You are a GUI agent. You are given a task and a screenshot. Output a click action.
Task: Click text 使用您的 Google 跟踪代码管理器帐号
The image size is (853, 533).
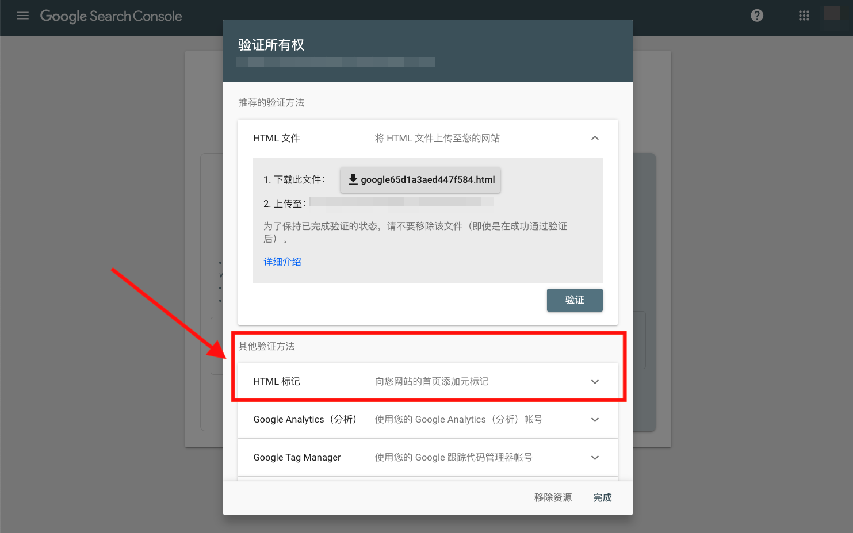click(453, 458)
